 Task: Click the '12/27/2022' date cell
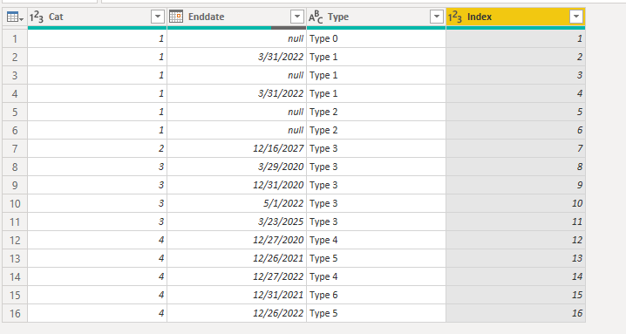point(237,276)
